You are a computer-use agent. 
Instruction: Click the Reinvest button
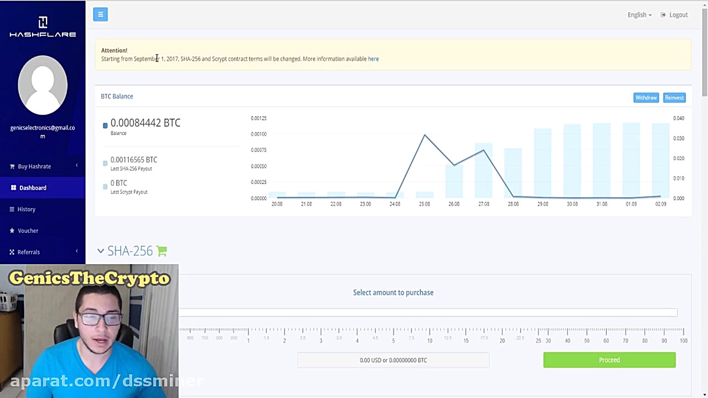coord(674,97)
